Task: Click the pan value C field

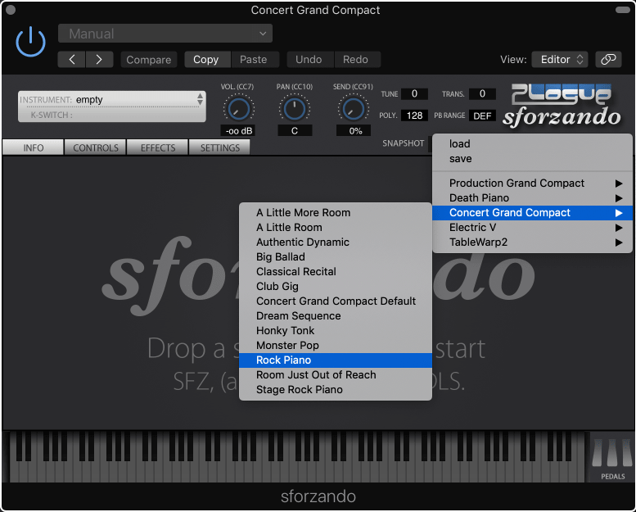Action: click(x=295, y=131)
